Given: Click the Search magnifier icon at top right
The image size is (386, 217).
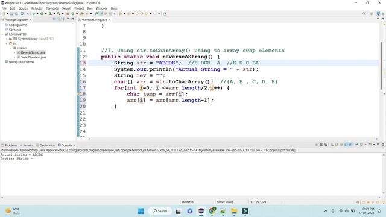Looking at the screenshot, I should point(364,14).
